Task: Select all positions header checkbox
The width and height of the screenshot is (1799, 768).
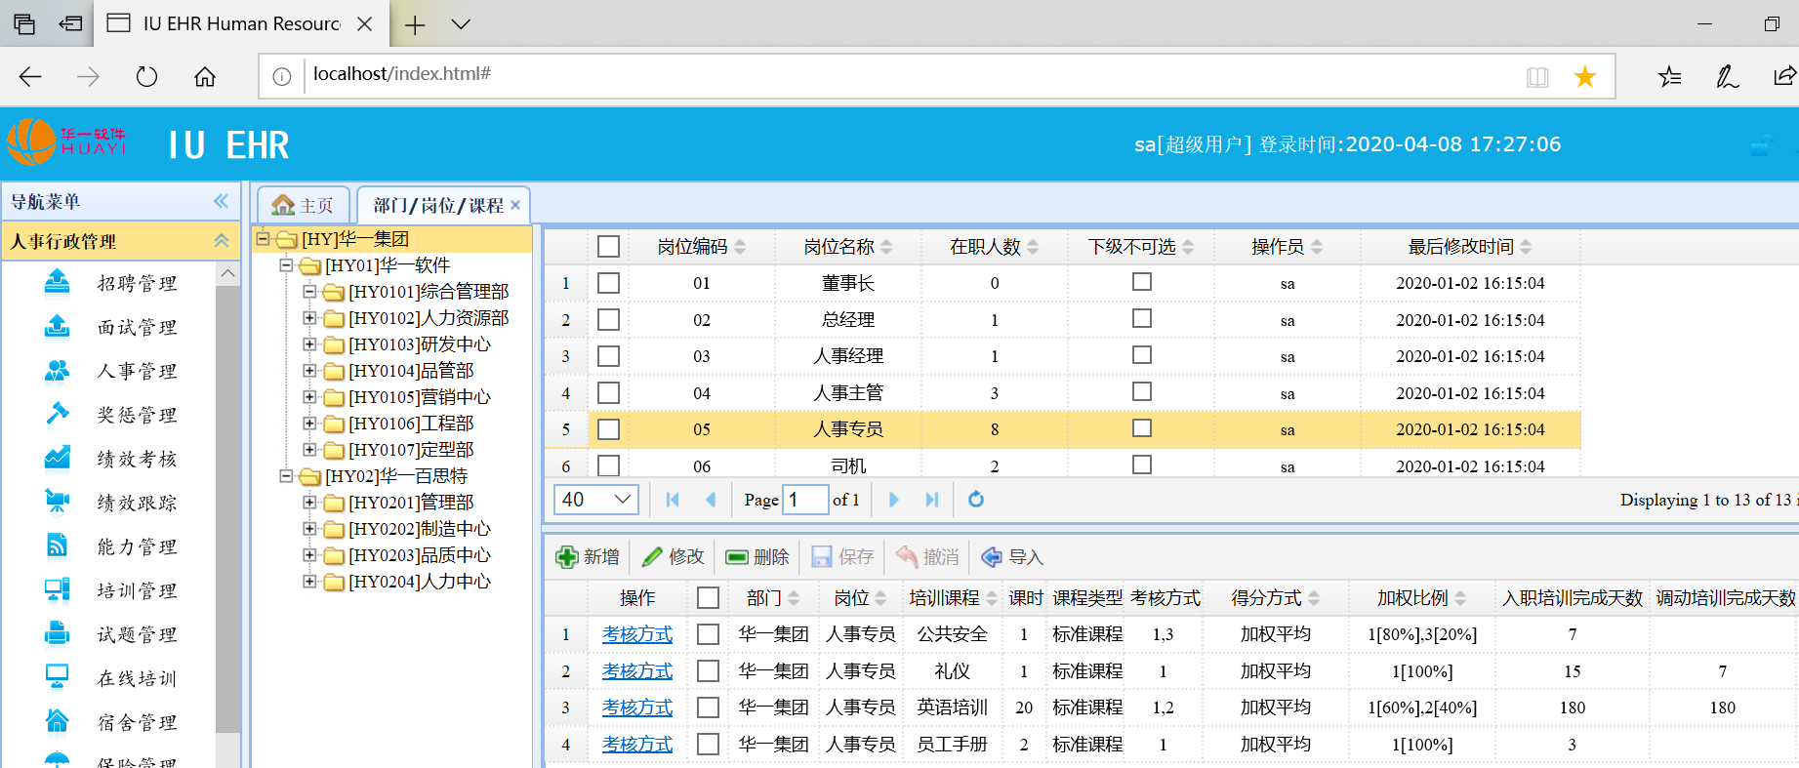Action: (x=609, y=247)
